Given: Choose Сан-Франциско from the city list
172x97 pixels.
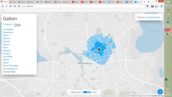Looking at the screenshot, I should point(10,69).
